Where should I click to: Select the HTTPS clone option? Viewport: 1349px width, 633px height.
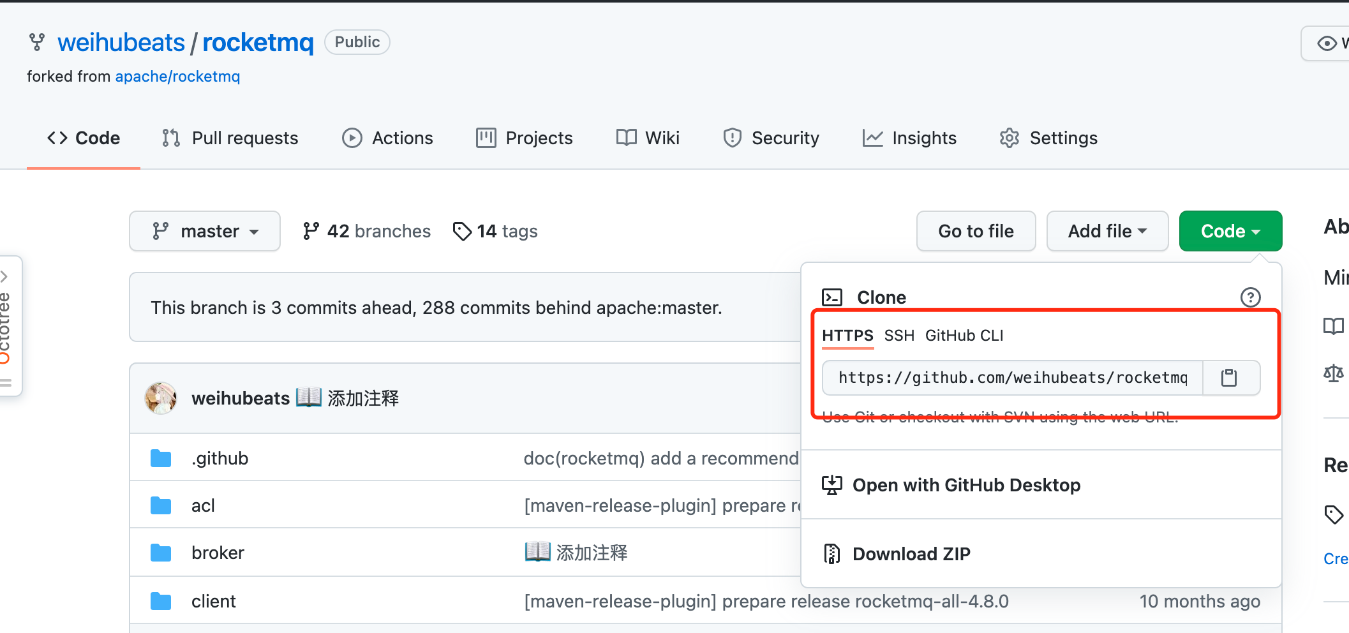[x=847, y=336]
